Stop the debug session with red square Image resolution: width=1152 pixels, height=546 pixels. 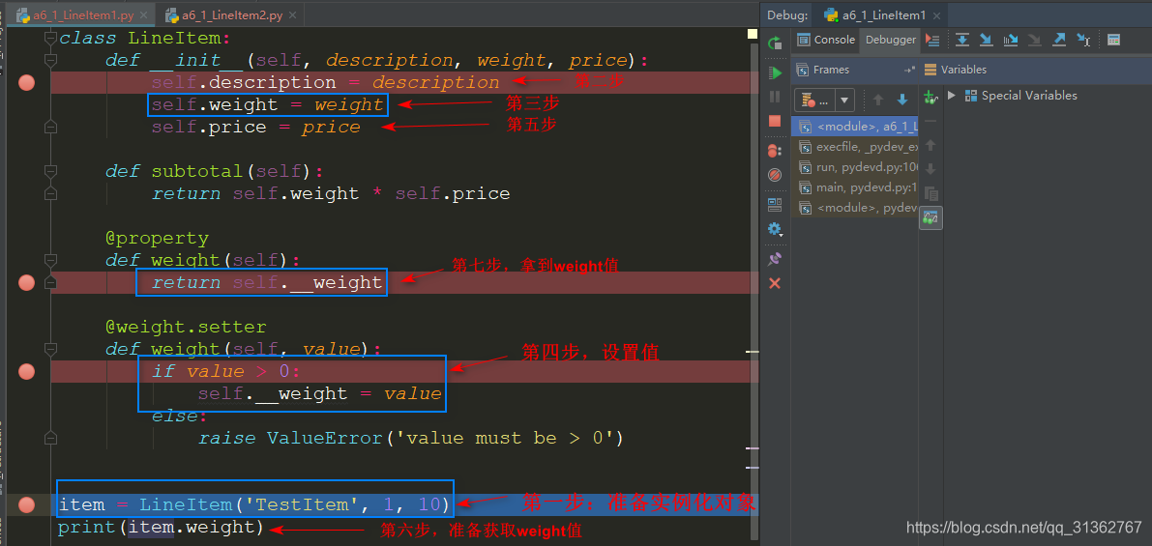coord(775,121)
